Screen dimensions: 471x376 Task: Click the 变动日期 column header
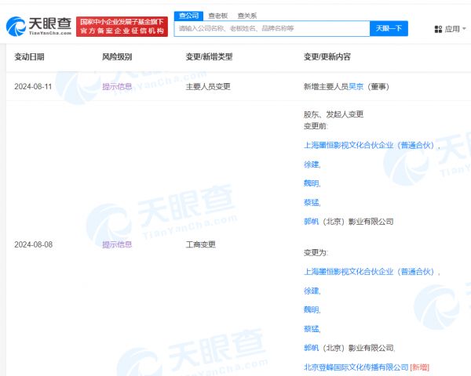30,56
